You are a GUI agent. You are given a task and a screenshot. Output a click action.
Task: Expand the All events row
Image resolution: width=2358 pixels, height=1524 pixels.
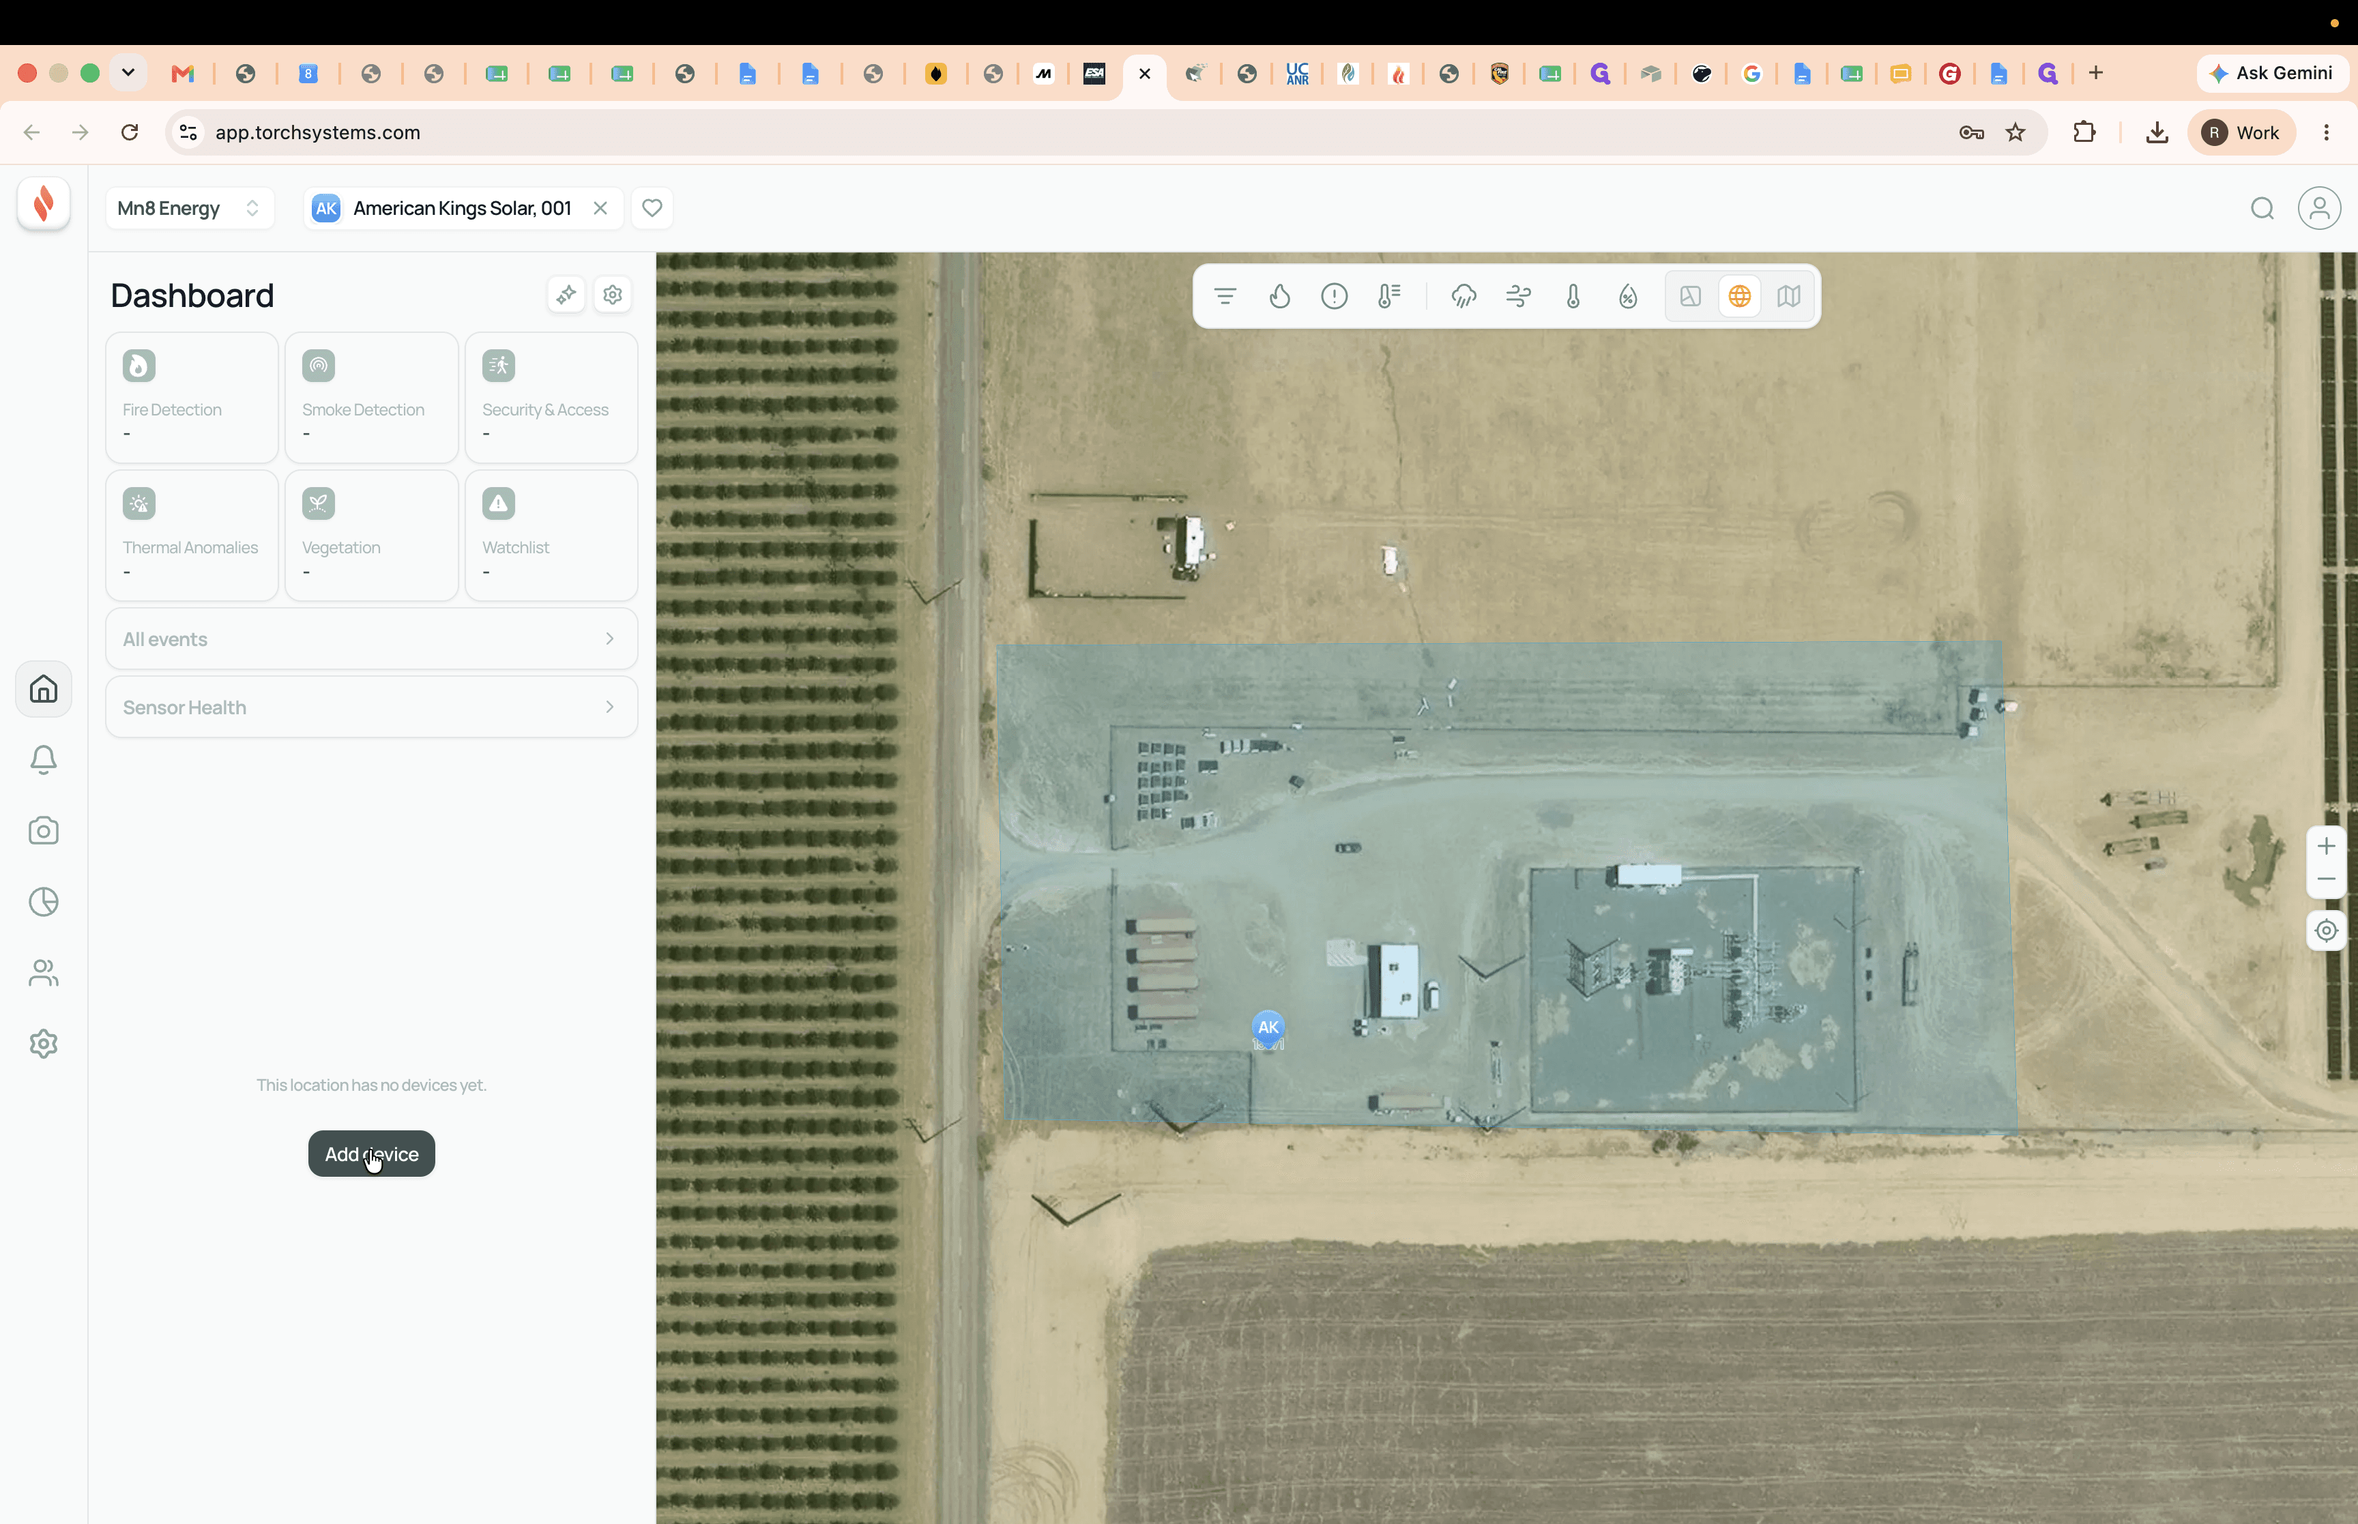[372, 639]
